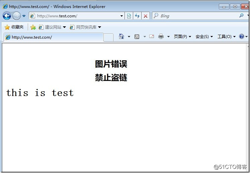Screen dimensions: 250x173
Task: Click the Read Mail envelope icon
Action: coord(152,37)
